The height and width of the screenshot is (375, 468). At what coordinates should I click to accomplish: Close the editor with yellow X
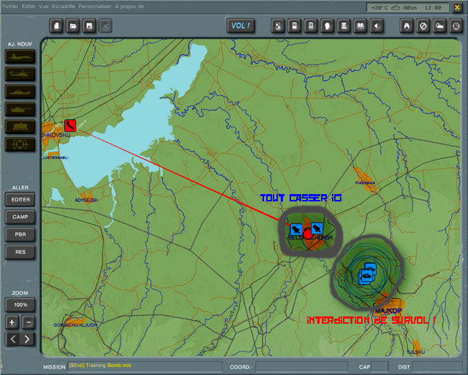[x=457, y=7]
